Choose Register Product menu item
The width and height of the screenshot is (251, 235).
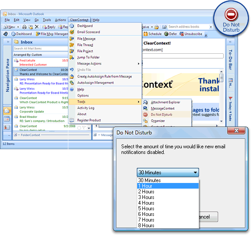point(105,120)
